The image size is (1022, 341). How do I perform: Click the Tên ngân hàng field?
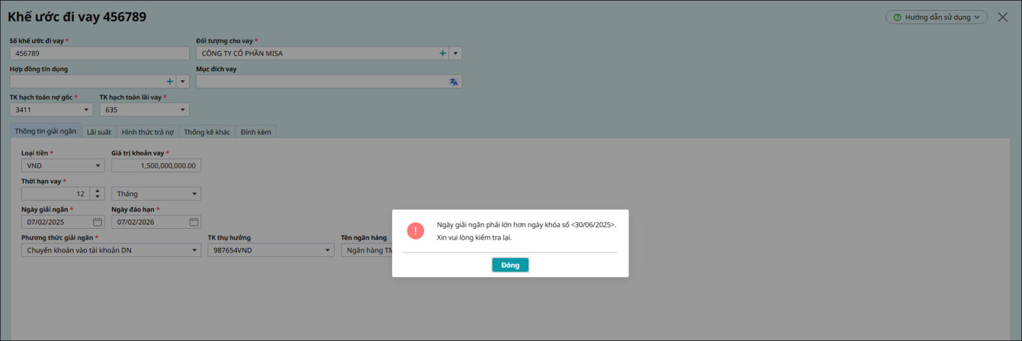[x=367, y=250]
